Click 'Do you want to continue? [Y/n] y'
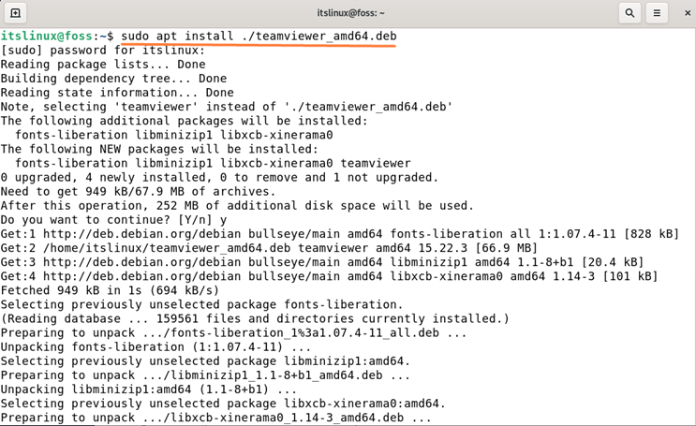696x426 pixels. pos(113,220)
